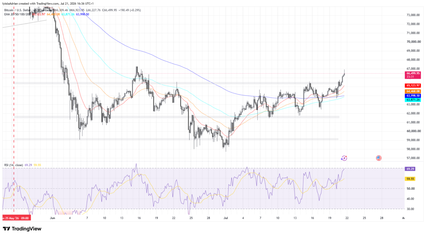Viewport: 426px width, 236px height.
Task: Click the EMA legend value 63,871.26 in cyan
Action: tap(68, 14)
